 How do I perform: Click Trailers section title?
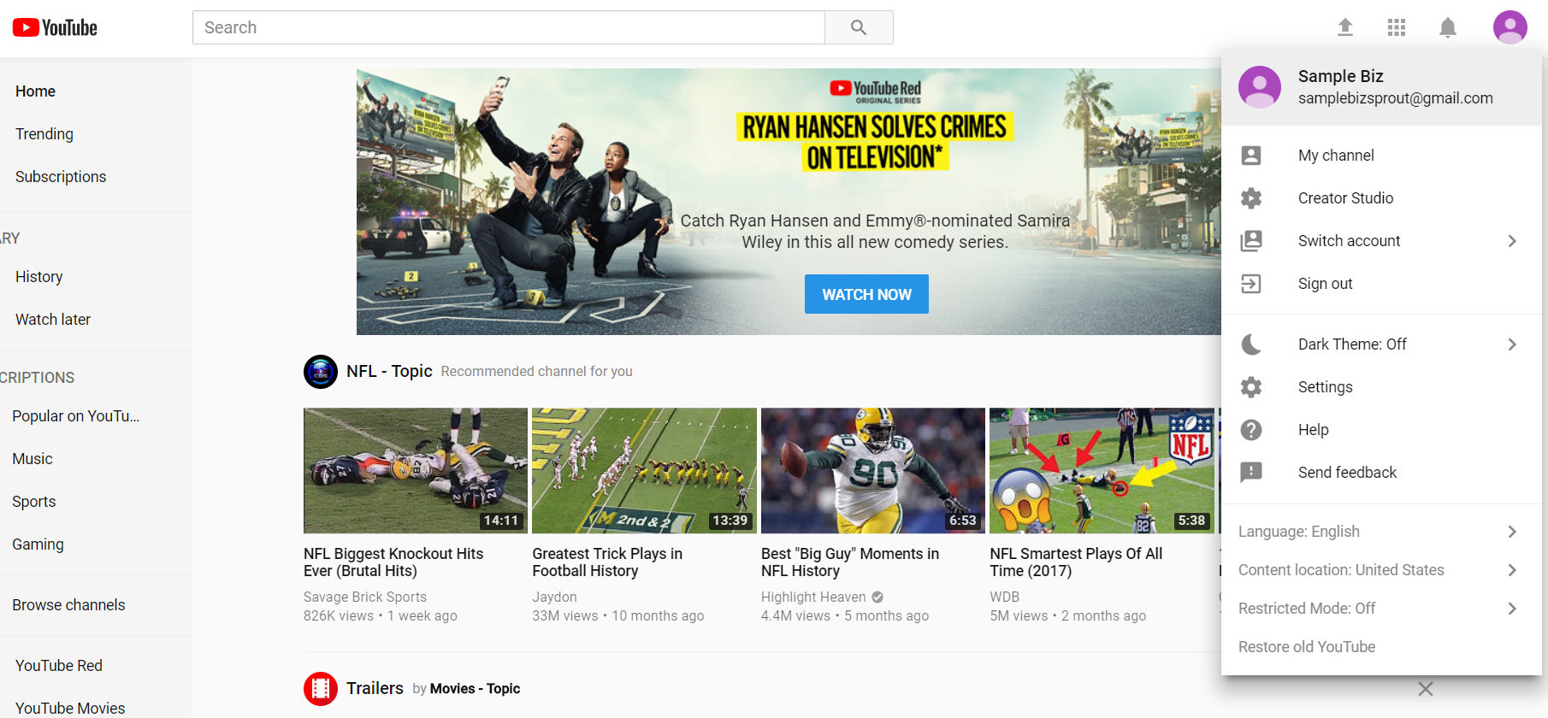point(375,688)
